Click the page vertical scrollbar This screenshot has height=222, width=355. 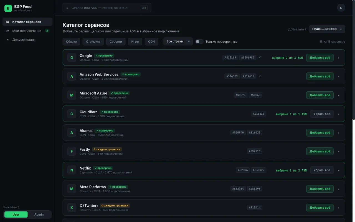(354, 60)
